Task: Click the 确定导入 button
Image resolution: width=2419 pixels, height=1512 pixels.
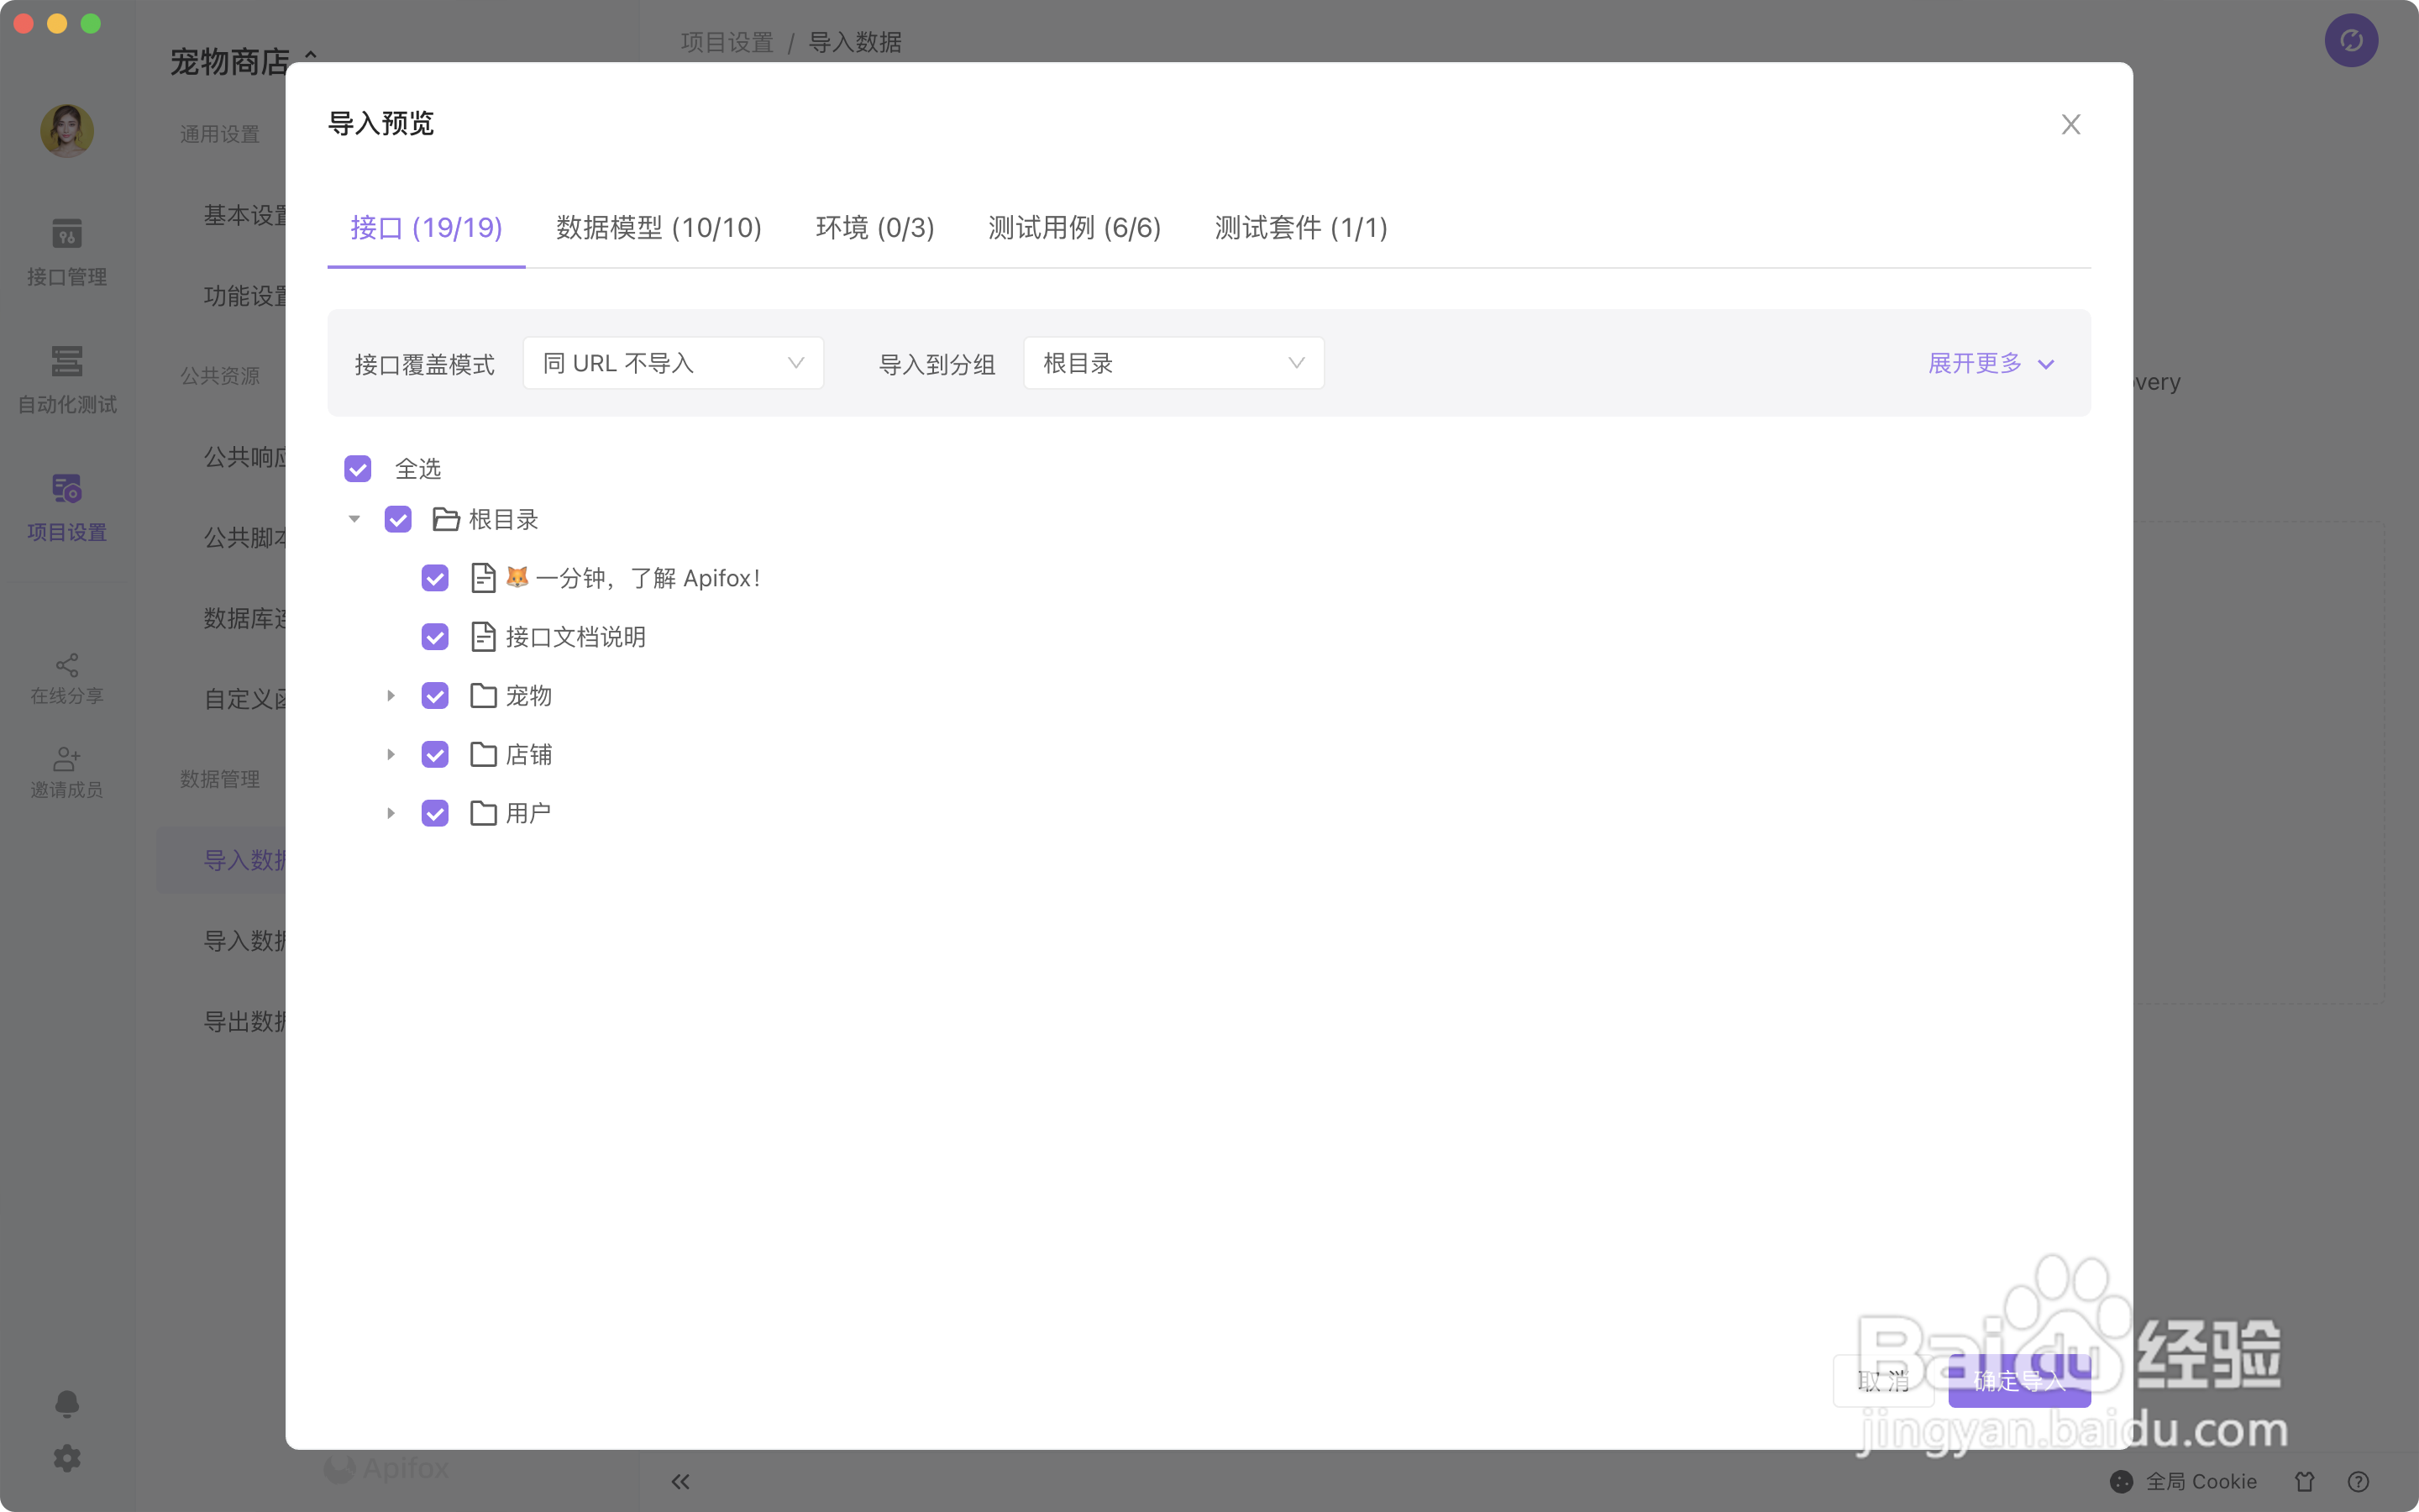Action: pos(2018,1381)
